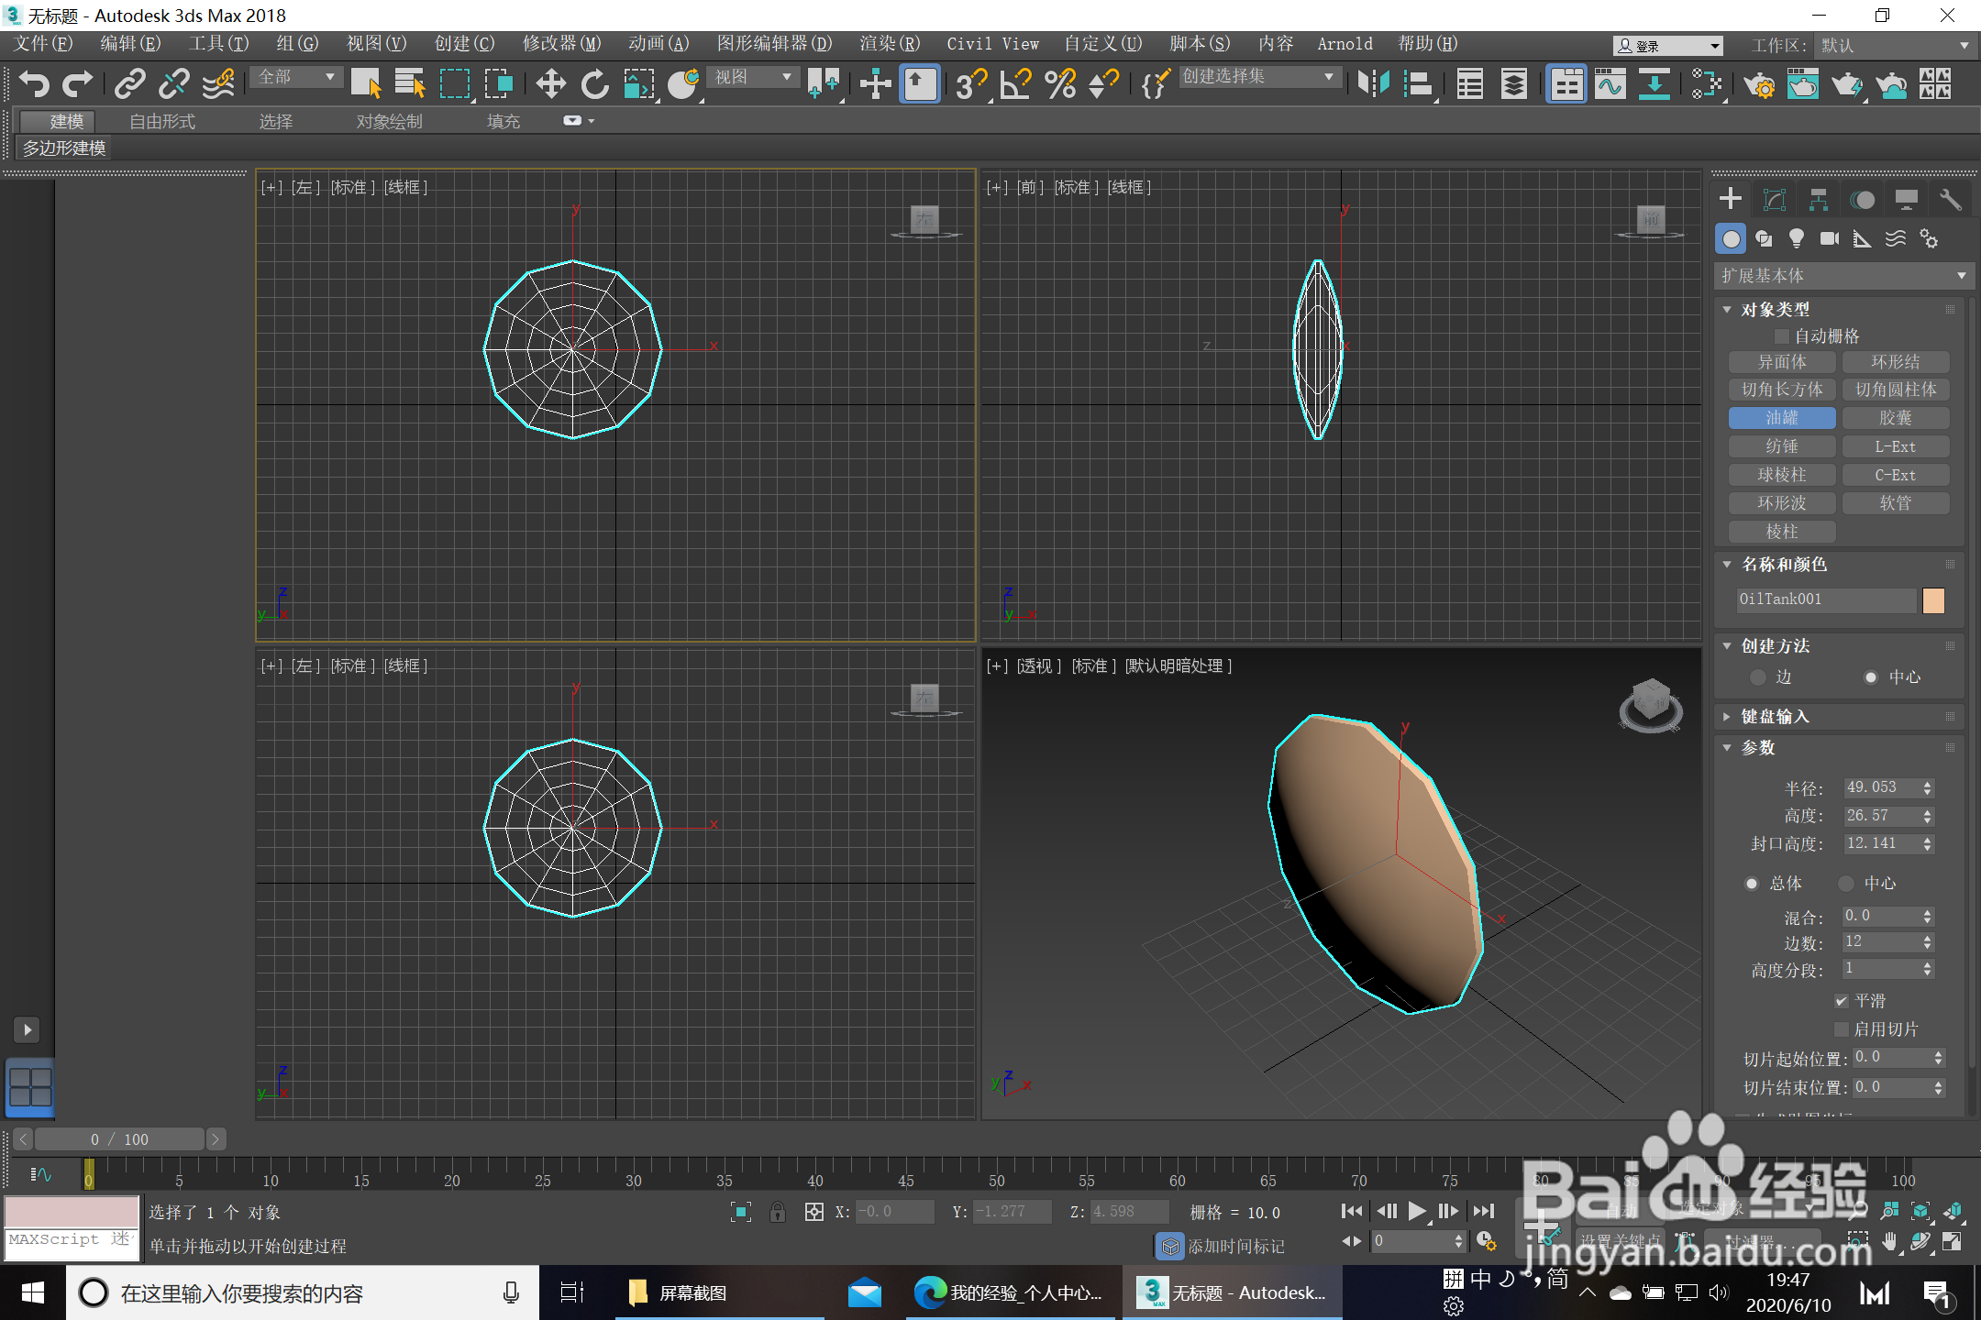Click the 胶囊 object type button
Image resolution: width=1981 pixels, height=1320 pixels.
coord(1895,418)
